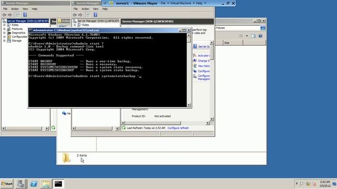Click the Network icon in Explorer navigation pane
Viewport: 337px width, 189px height.
pyautogui.click(x=64, y=113)
